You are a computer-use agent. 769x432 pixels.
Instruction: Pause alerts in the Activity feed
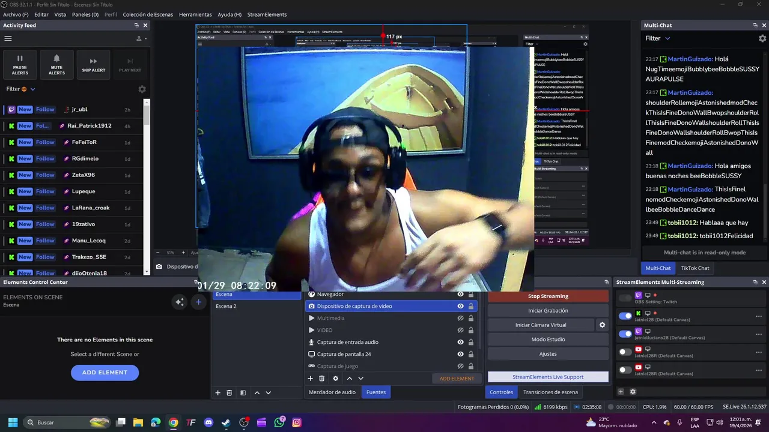[x=20, y=65]
